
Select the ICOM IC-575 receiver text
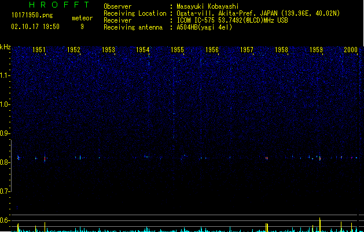[x=232, y=20]
